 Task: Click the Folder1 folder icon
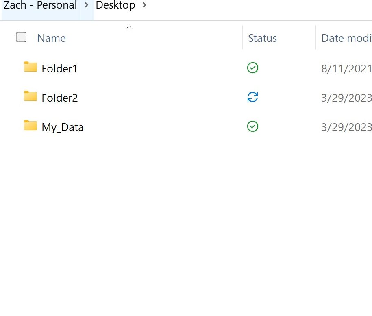30,67
